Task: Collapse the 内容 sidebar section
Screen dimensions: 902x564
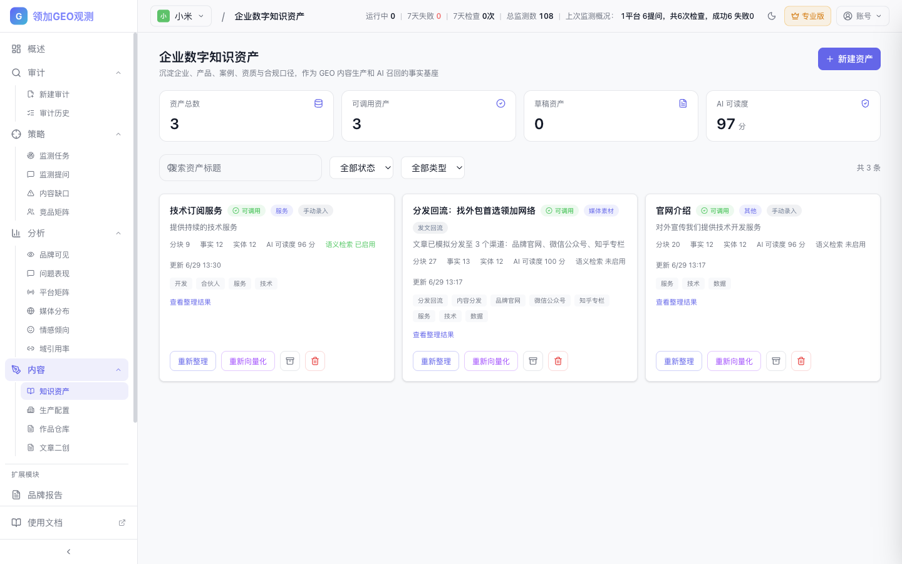Action: coord(67,370)
